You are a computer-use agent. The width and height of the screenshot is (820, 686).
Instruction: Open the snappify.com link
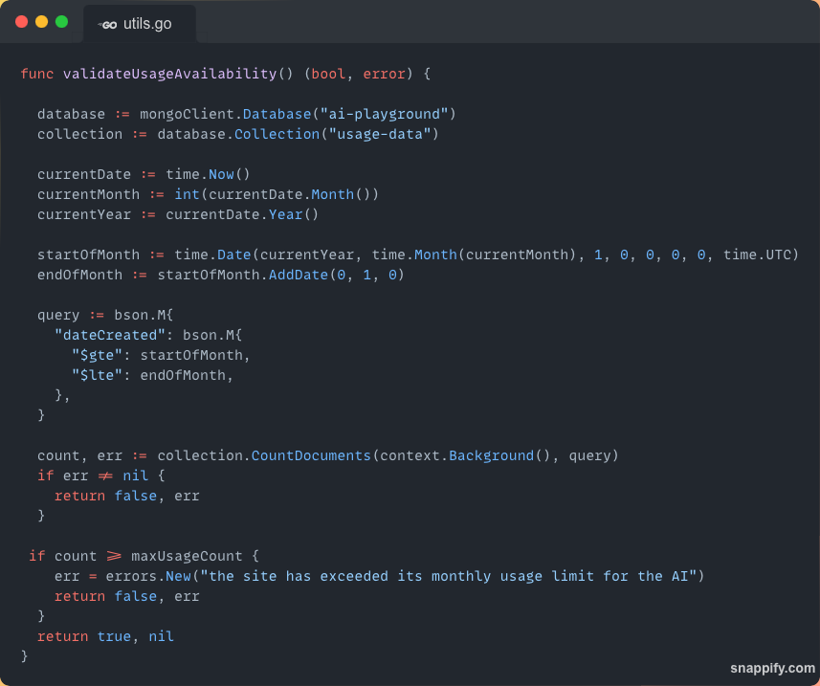click(x=772, y=668)
